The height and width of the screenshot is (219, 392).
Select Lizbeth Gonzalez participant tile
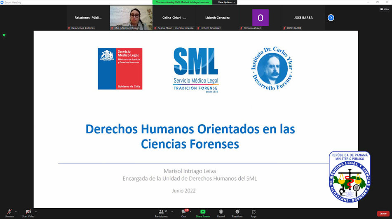(x=217, y=18)
